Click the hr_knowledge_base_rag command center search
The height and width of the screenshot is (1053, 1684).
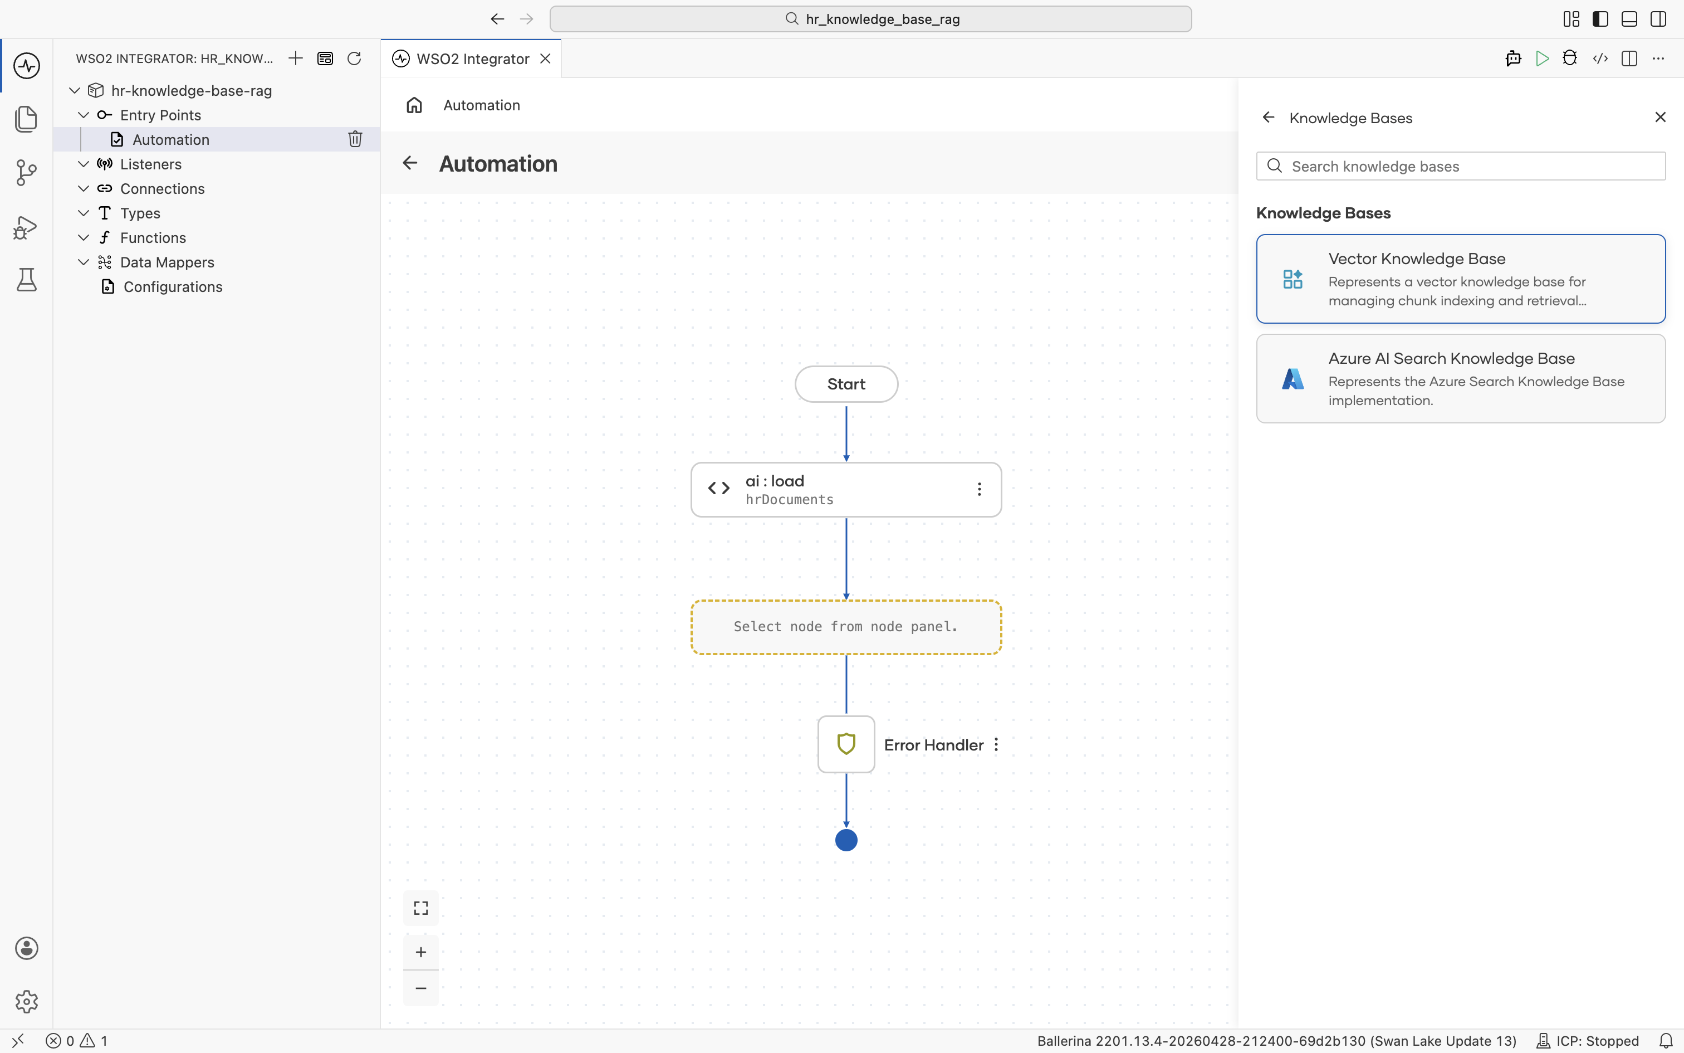[870, 19]
